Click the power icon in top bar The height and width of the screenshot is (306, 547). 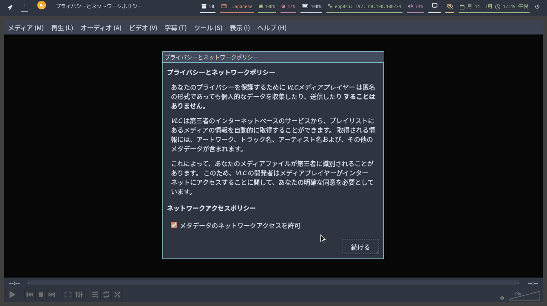pos(538,6)
